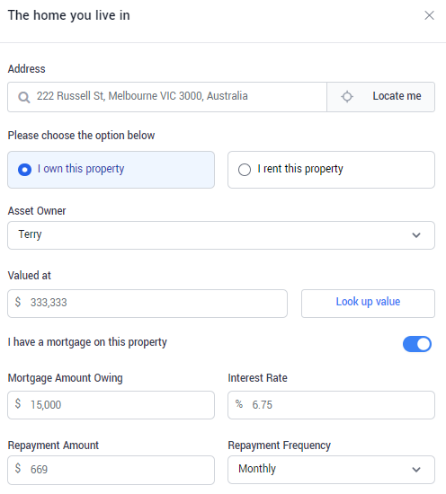
Task: Click the Mortgage Amount Owing field
Action: pyautogui.click(x=111, y=405)
